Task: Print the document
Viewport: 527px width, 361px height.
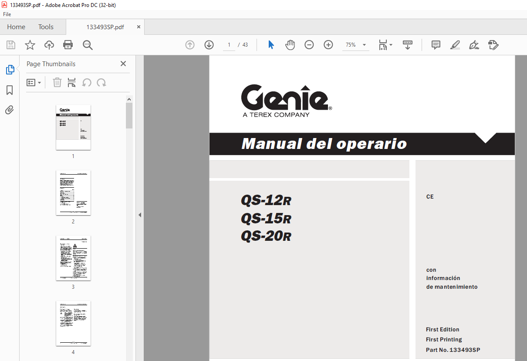Action: 68,45
